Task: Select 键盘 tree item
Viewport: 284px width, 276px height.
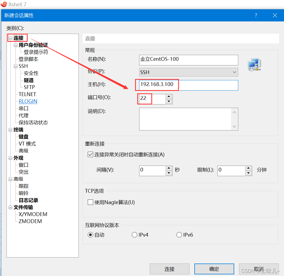Action: pos(24,137)
